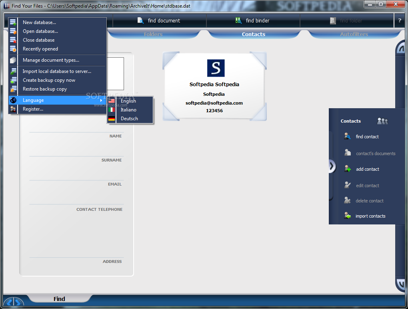408x309 pixels.
Task: Click the find binder icon
Action: point(238,20)
